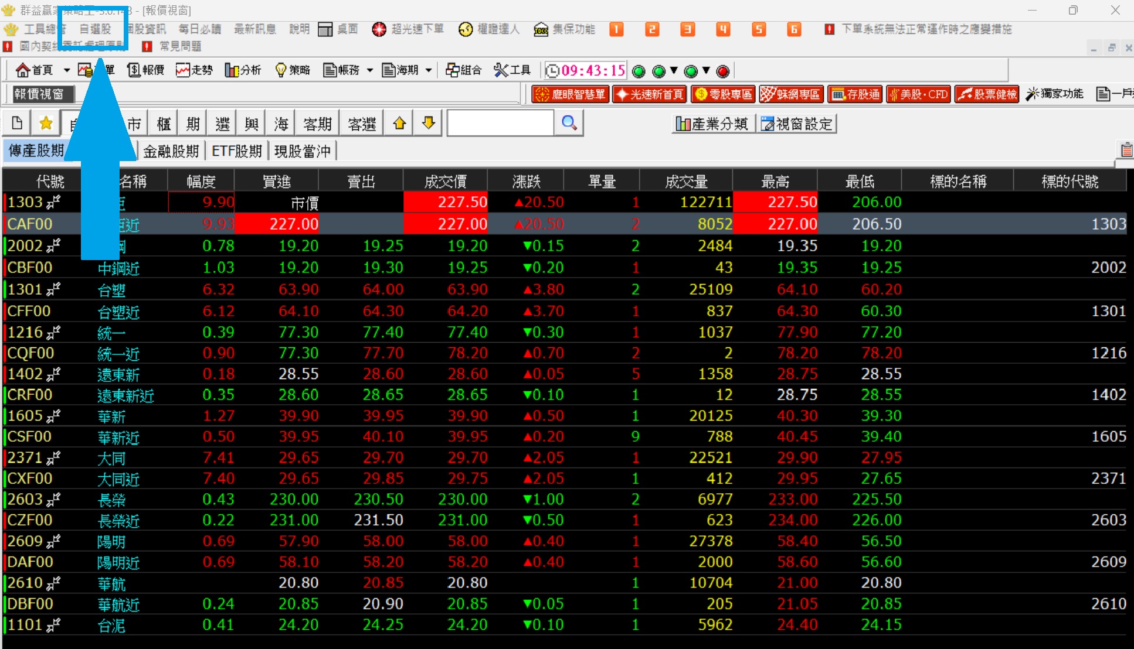Click the red status light

[x=723, y=71]
